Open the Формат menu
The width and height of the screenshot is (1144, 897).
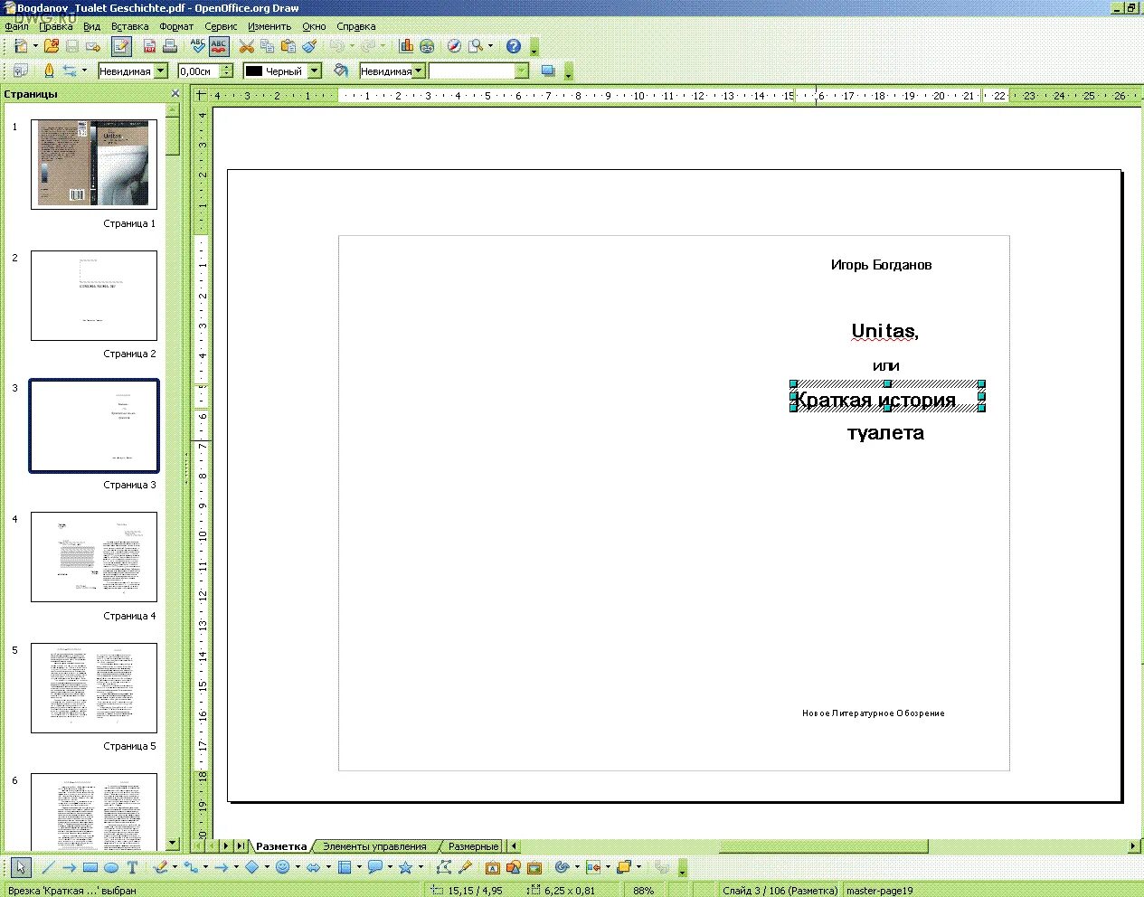tap(176, 26)
